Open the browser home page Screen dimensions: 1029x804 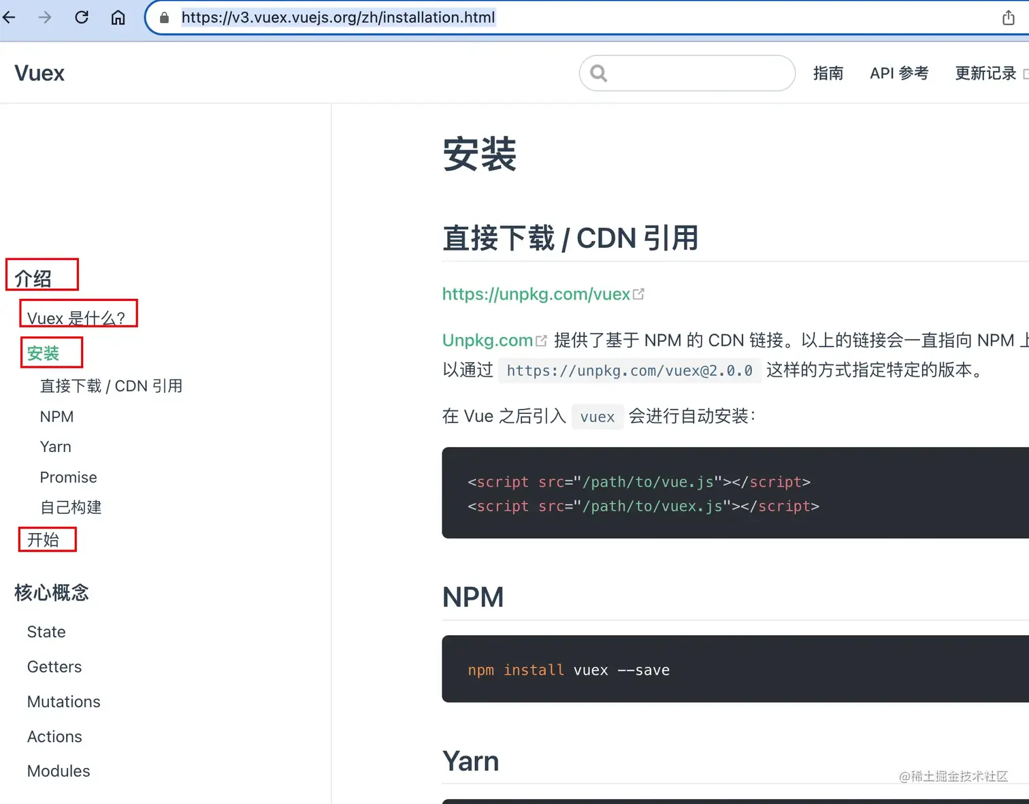tap(118, 18)
